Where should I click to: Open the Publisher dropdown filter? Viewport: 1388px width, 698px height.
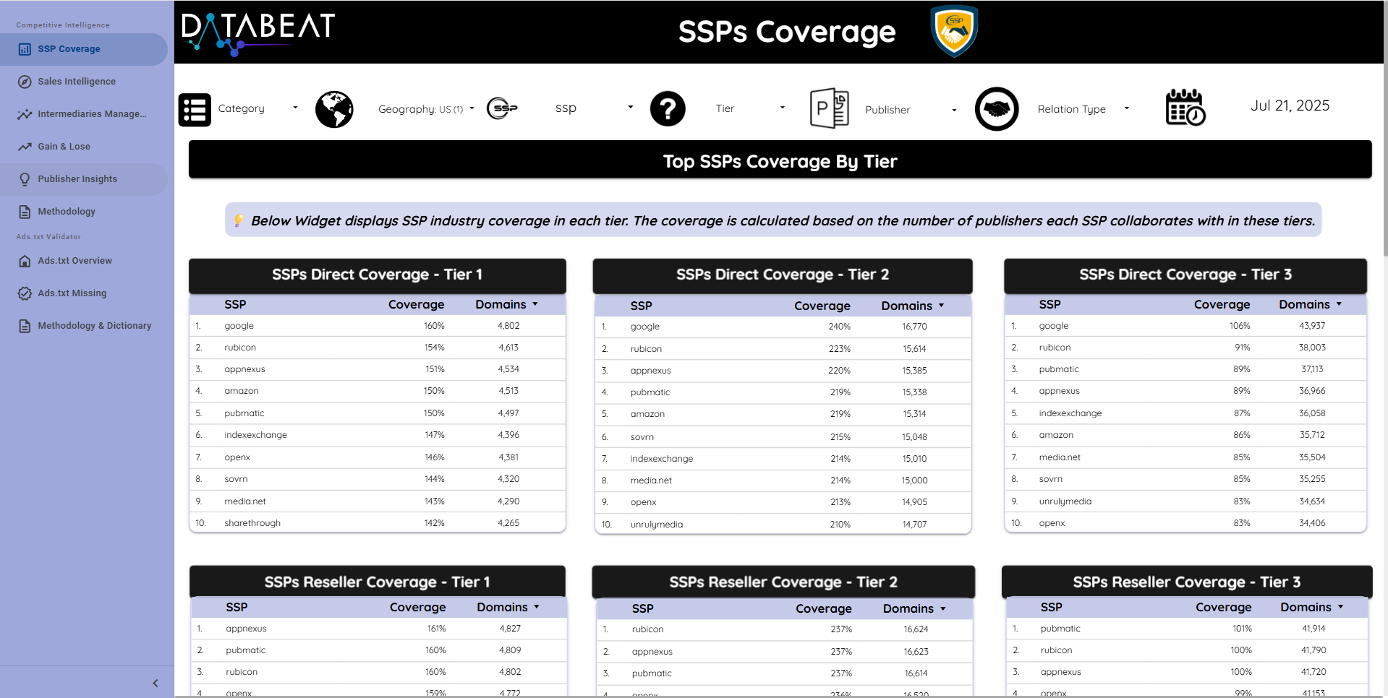pos(911,110)
